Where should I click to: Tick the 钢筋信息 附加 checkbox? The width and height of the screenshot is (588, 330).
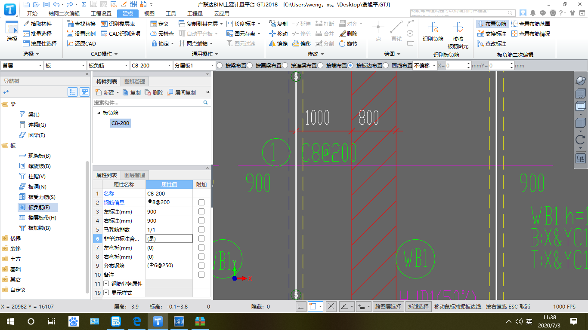(x=201, y=202)
